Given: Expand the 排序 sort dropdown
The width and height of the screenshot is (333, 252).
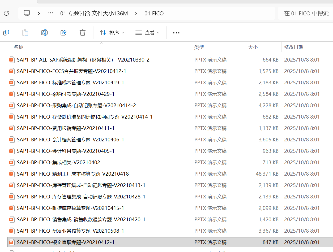Looking at the screenshot, I should (x=112, y=33).
